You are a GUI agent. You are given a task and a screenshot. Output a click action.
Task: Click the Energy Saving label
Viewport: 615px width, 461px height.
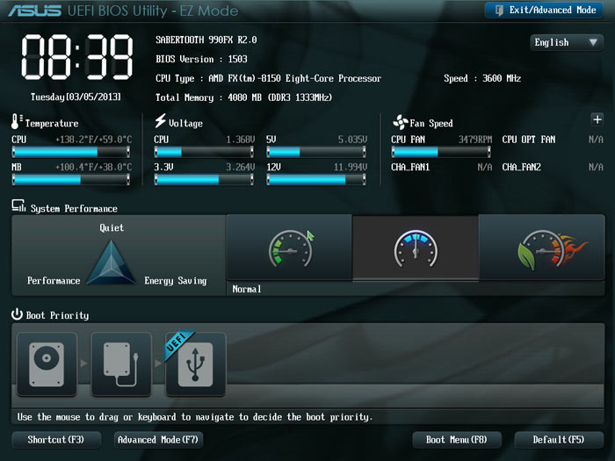pos(176,281)
